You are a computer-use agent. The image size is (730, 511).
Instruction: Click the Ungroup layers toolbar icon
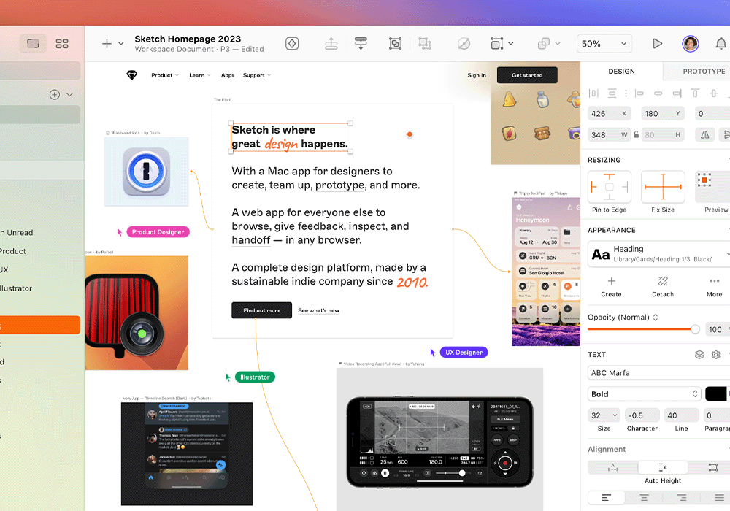click(x=425, y=44)
